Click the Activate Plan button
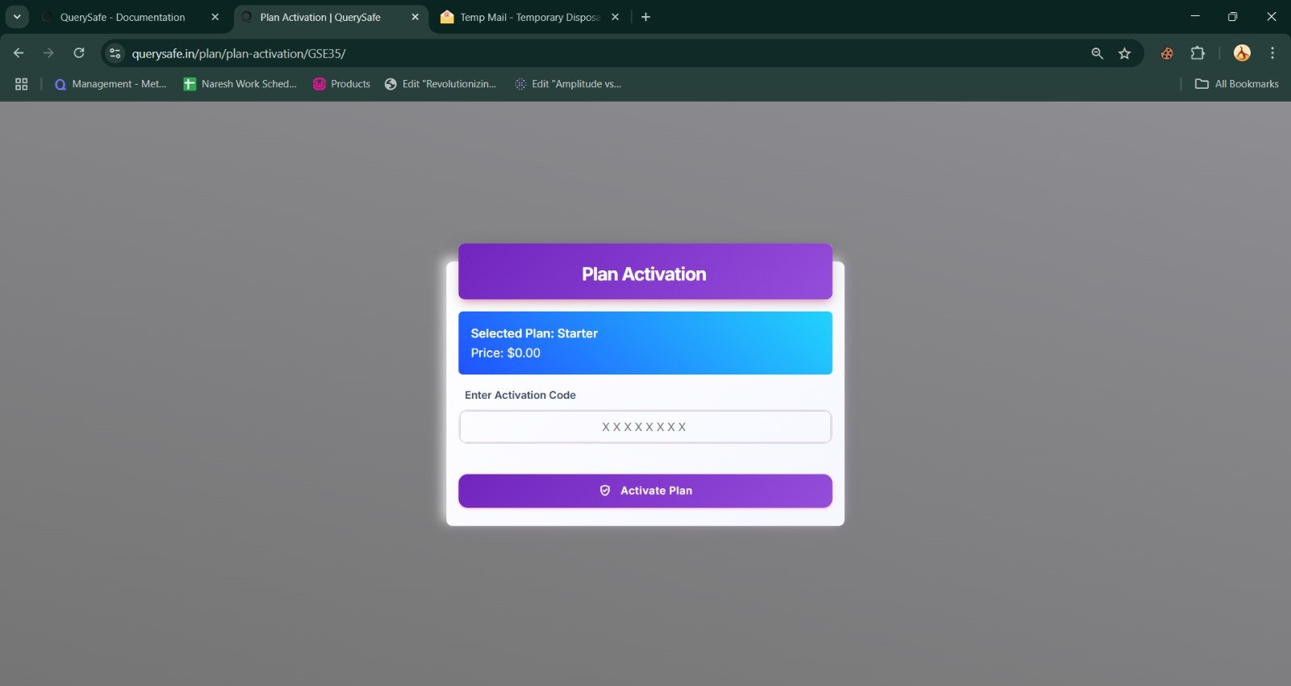The image size is (1291, 686). click(x=645, y=491)
